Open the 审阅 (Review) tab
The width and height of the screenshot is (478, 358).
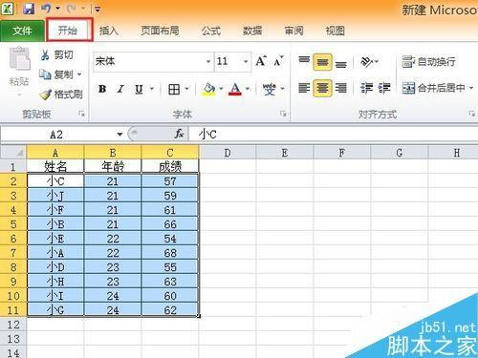pyautogui.click(x=293, y=31)
